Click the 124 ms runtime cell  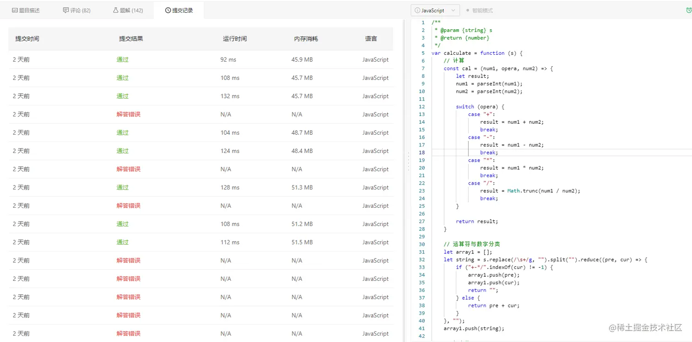pyautogui.click(x=230, y=151)
